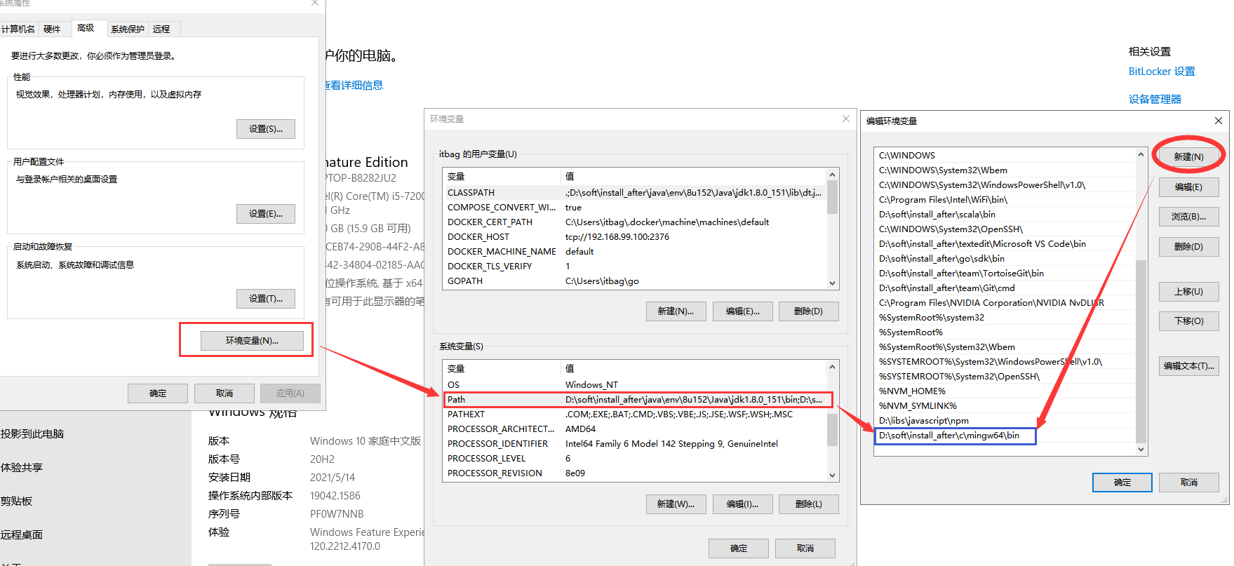This screenshot has width=1234, height=566.
Task: Click 上移(U) to move entry up
Action: point(1188,292)
